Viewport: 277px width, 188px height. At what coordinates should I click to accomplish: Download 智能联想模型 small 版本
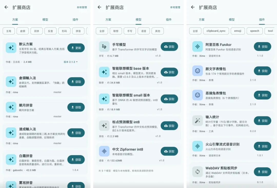coord(169,99)
